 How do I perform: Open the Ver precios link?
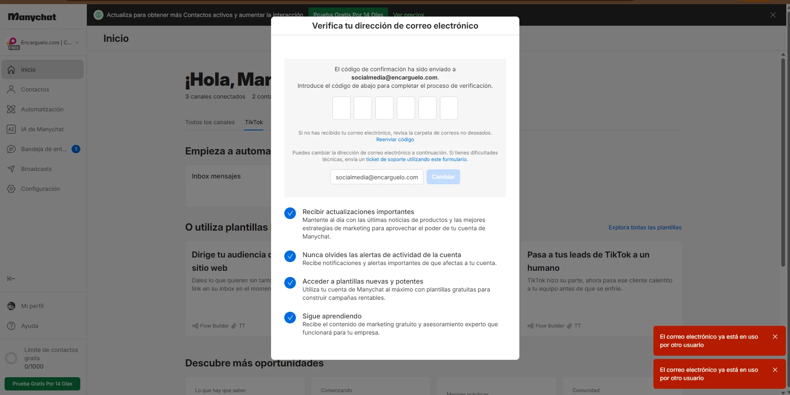[408, 15]
